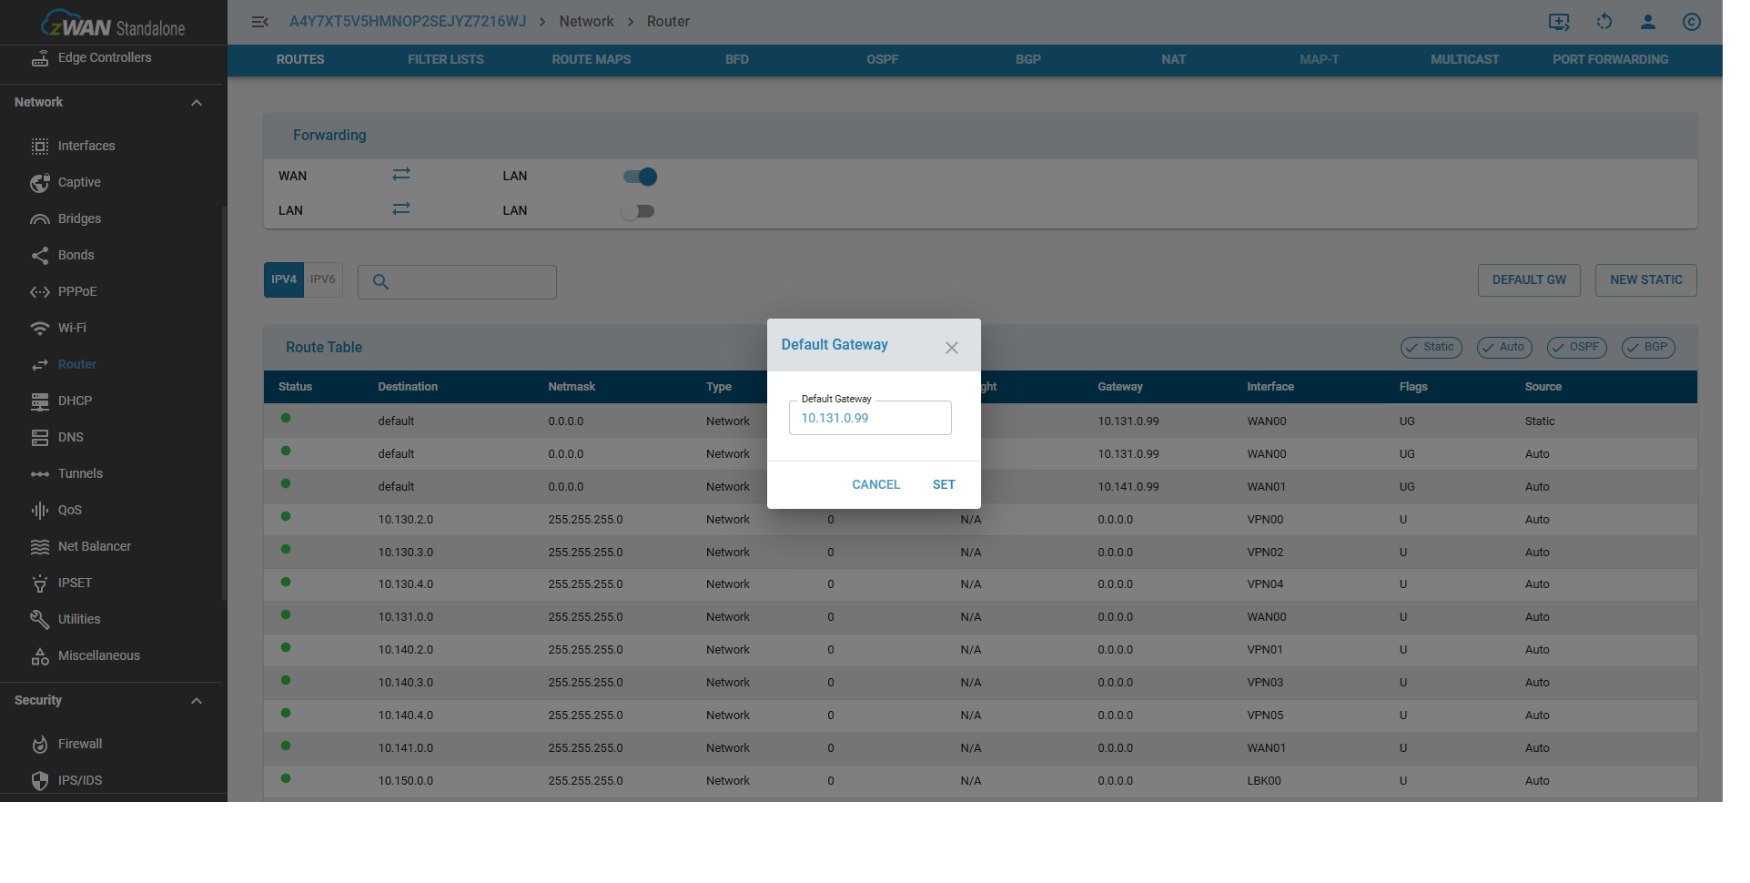Disable WAN to LAN forwarding toggle
Screen dimensions: 1750x883
coord(640,177)
